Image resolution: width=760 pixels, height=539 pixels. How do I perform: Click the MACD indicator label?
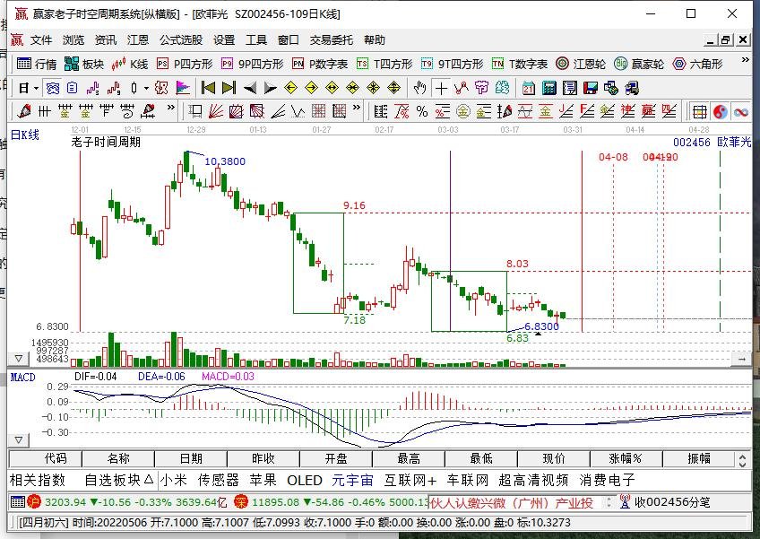pos(22,377)
